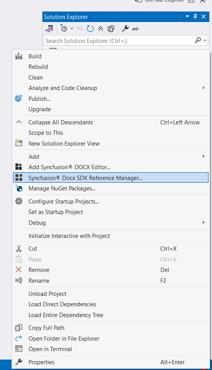This screenshot has width=212, height=370.
Task: Click the Open in Terminal icon
Action: (x=19, y=349)
